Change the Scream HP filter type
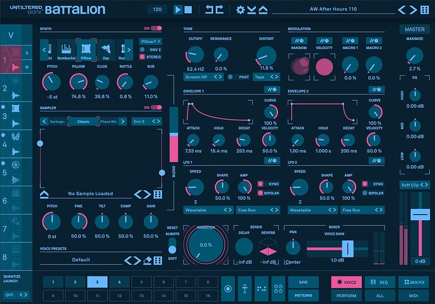Screen dimensions: 435x304 (204, 77)
